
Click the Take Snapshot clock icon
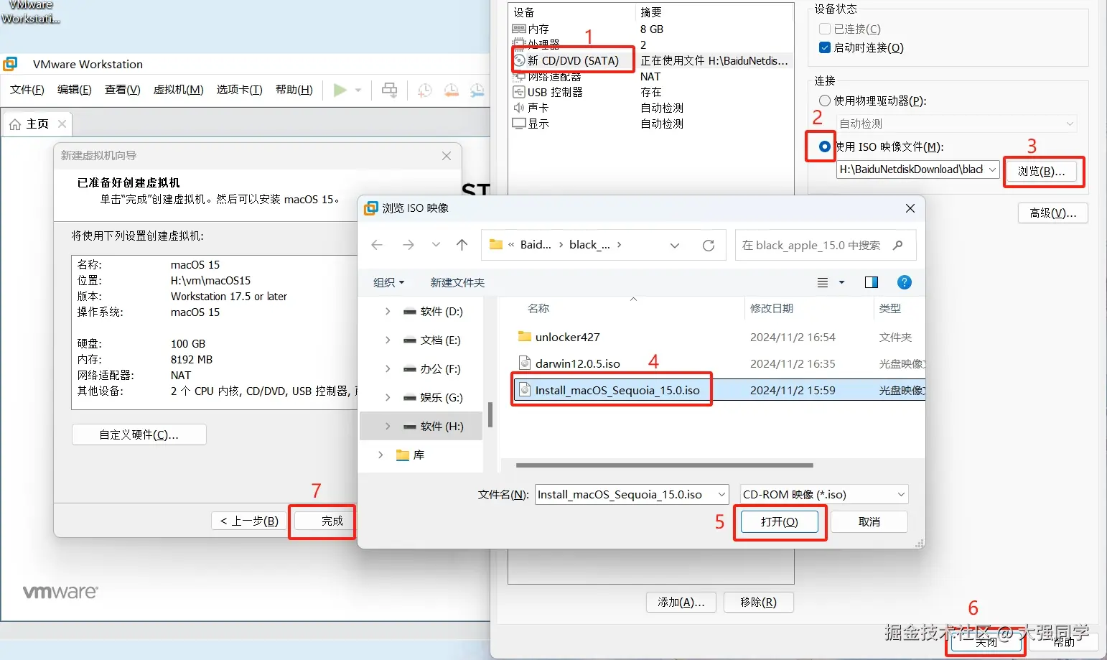425,90
